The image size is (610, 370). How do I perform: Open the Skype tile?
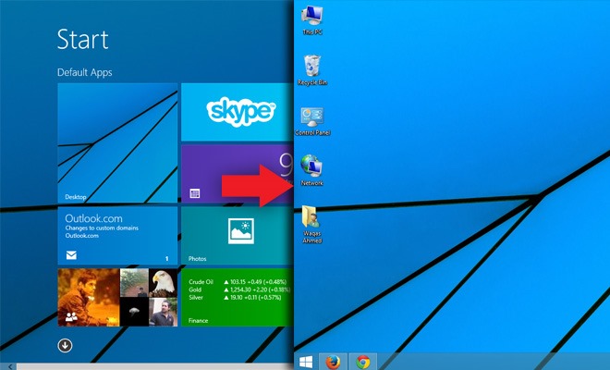tap(238, 112)
